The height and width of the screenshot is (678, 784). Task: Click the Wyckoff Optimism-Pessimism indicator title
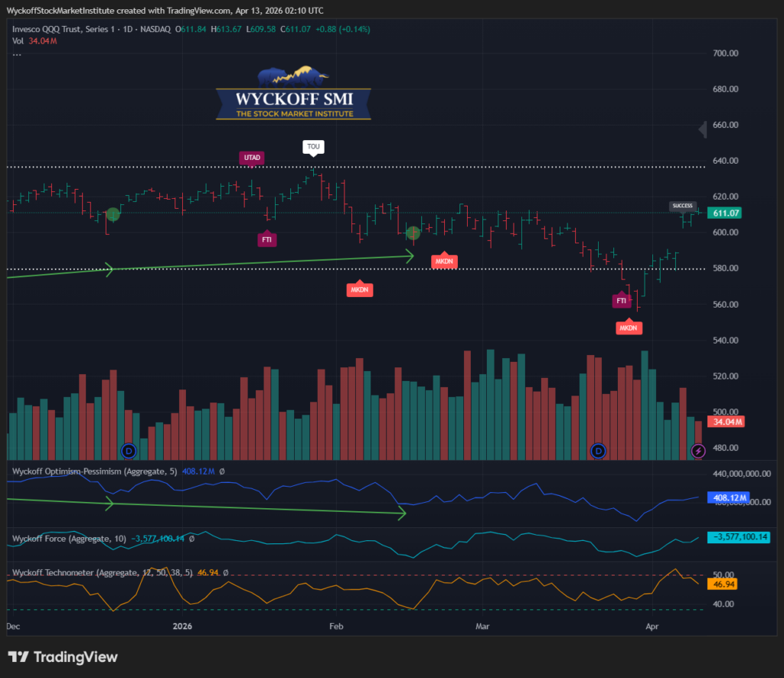(92, 471)
